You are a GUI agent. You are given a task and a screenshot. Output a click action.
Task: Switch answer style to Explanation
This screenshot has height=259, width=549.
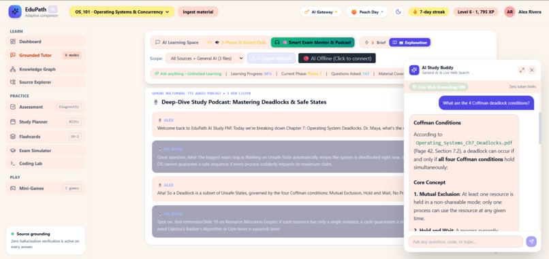pyautogui.click(x=409, y=42)
